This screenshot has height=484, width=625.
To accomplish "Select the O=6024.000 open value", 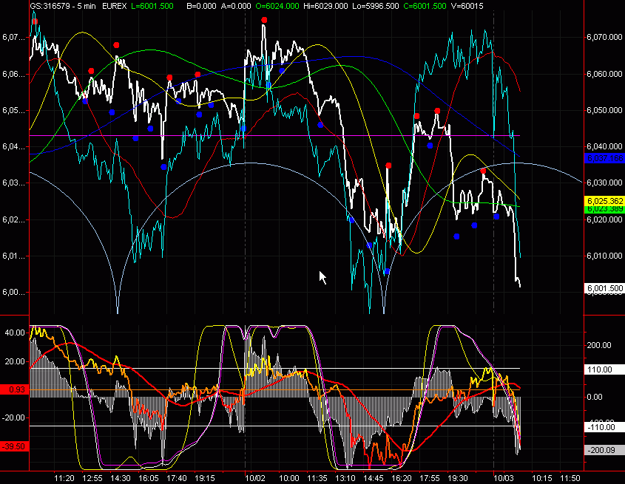I will point(277,6).
